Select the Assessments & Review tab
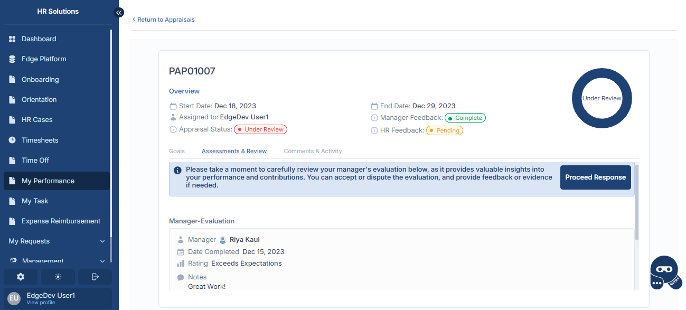 pos(234,151)
